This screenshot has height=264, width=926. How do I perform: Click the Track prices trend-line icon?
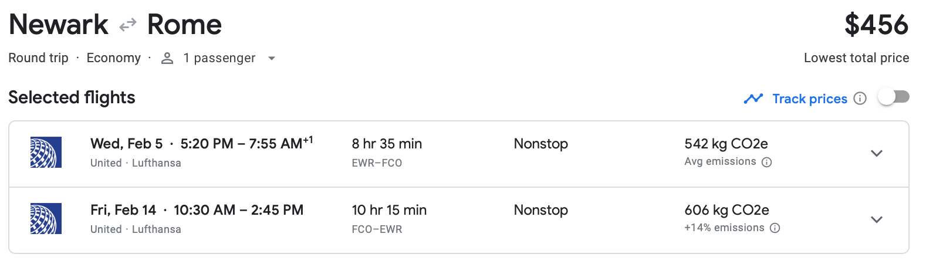pyautogui.click(x=753, y=99)
